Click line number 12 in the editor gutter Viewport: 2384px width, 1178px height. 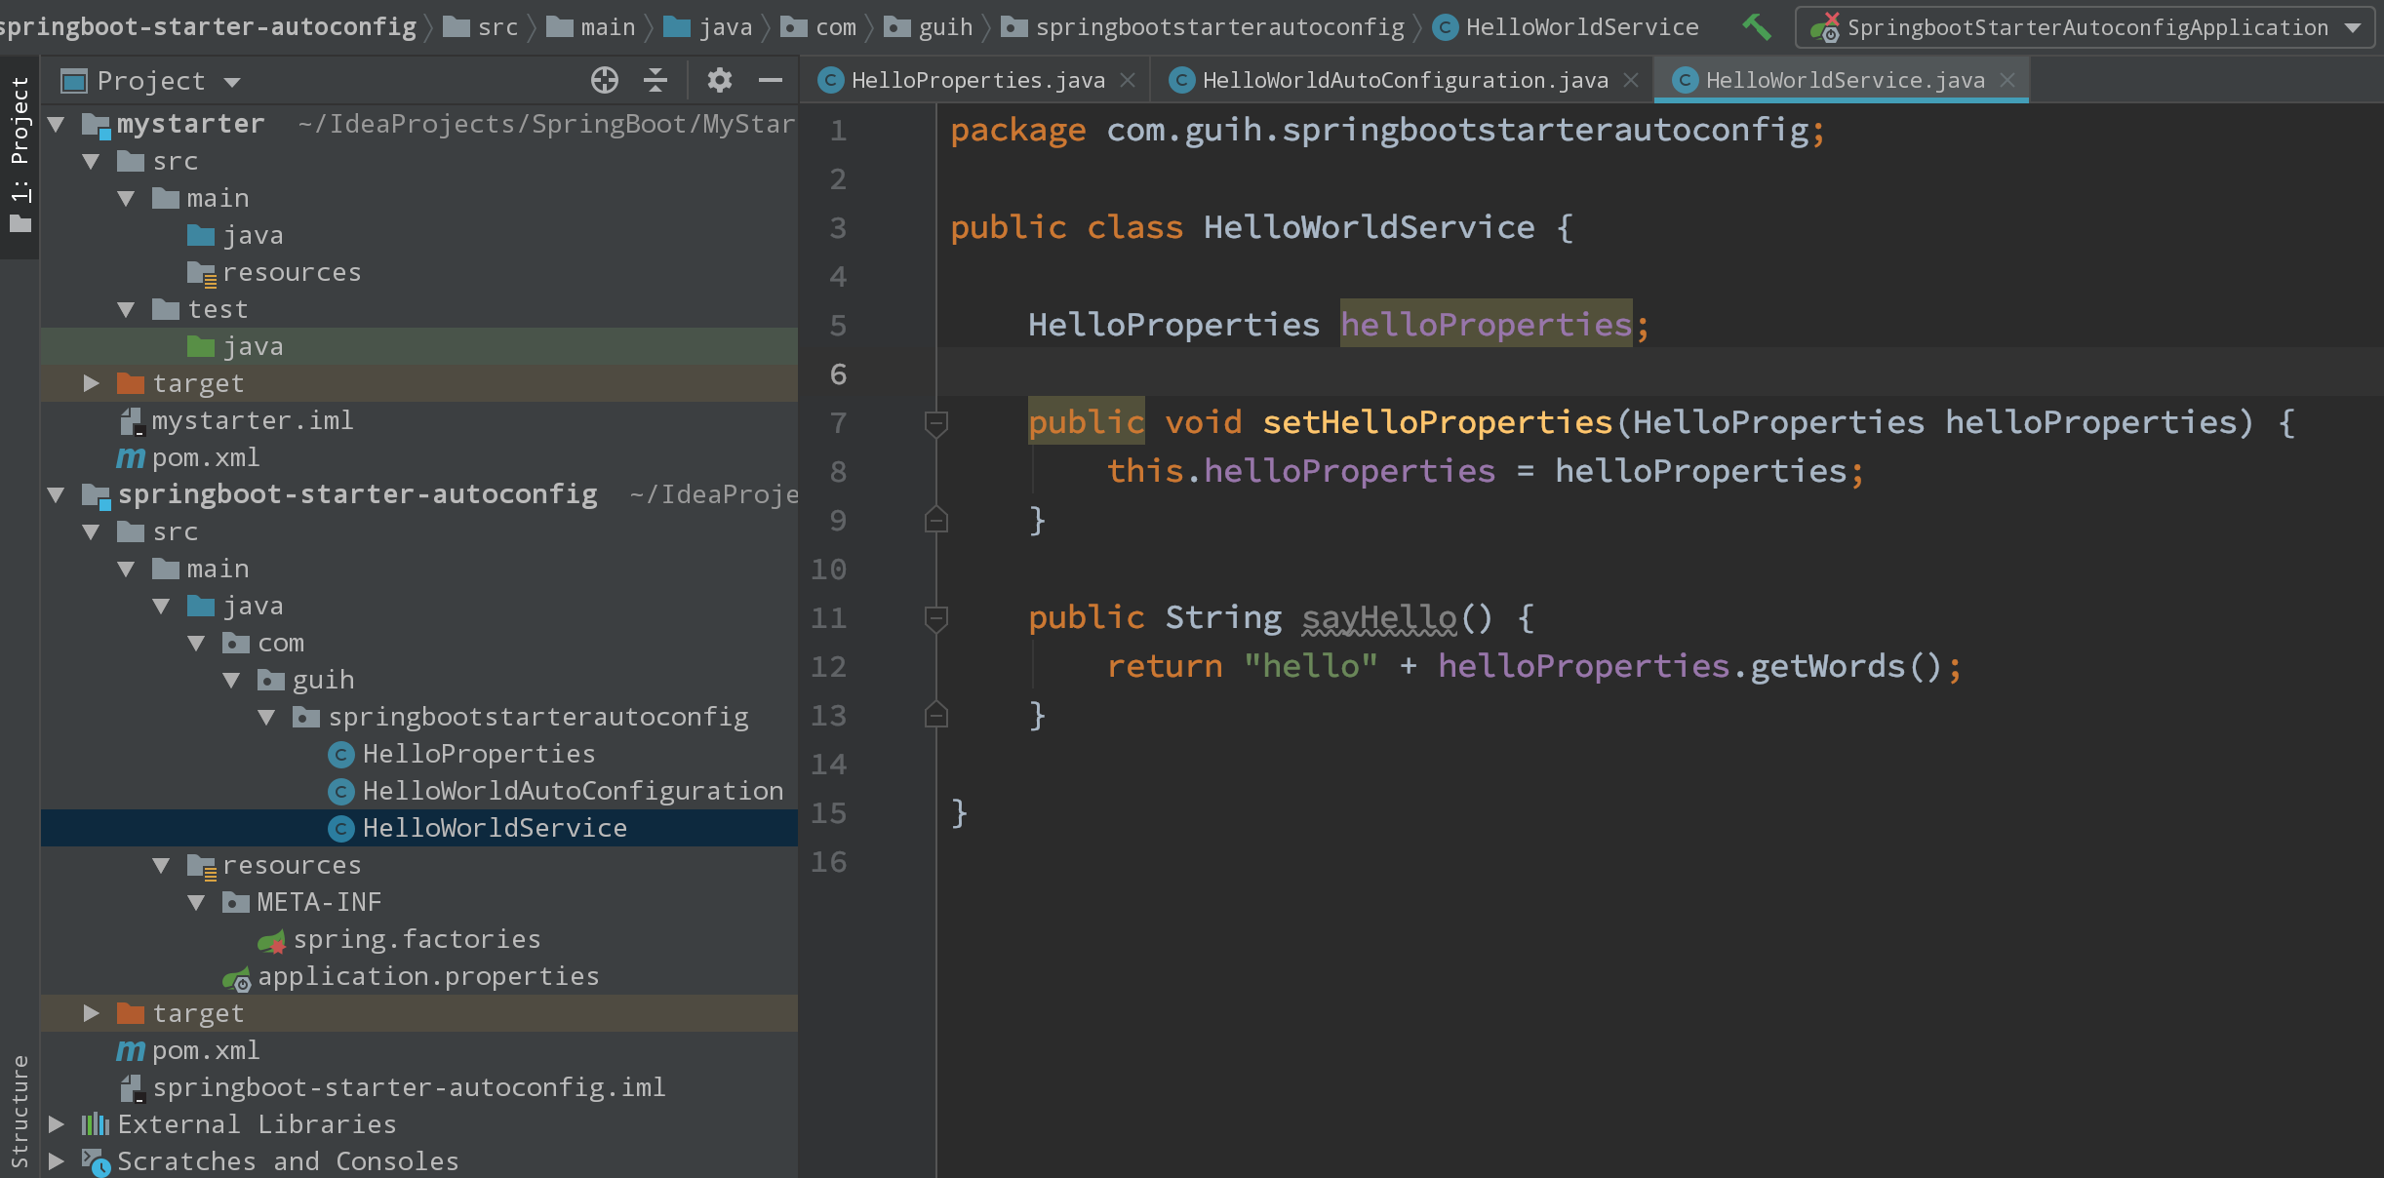coord(828,667)
